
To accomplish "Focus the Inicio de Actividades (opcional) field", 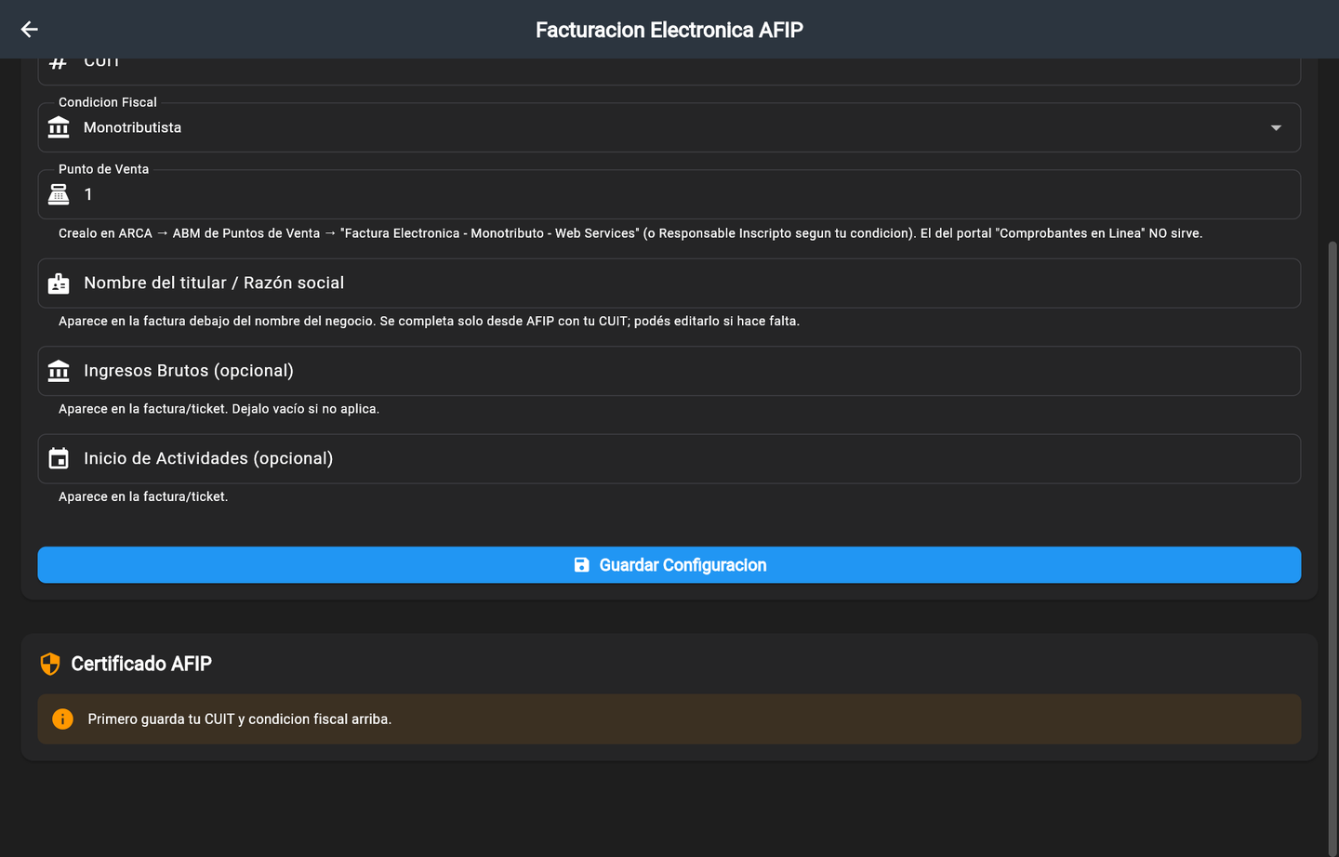I will [669, 458].
